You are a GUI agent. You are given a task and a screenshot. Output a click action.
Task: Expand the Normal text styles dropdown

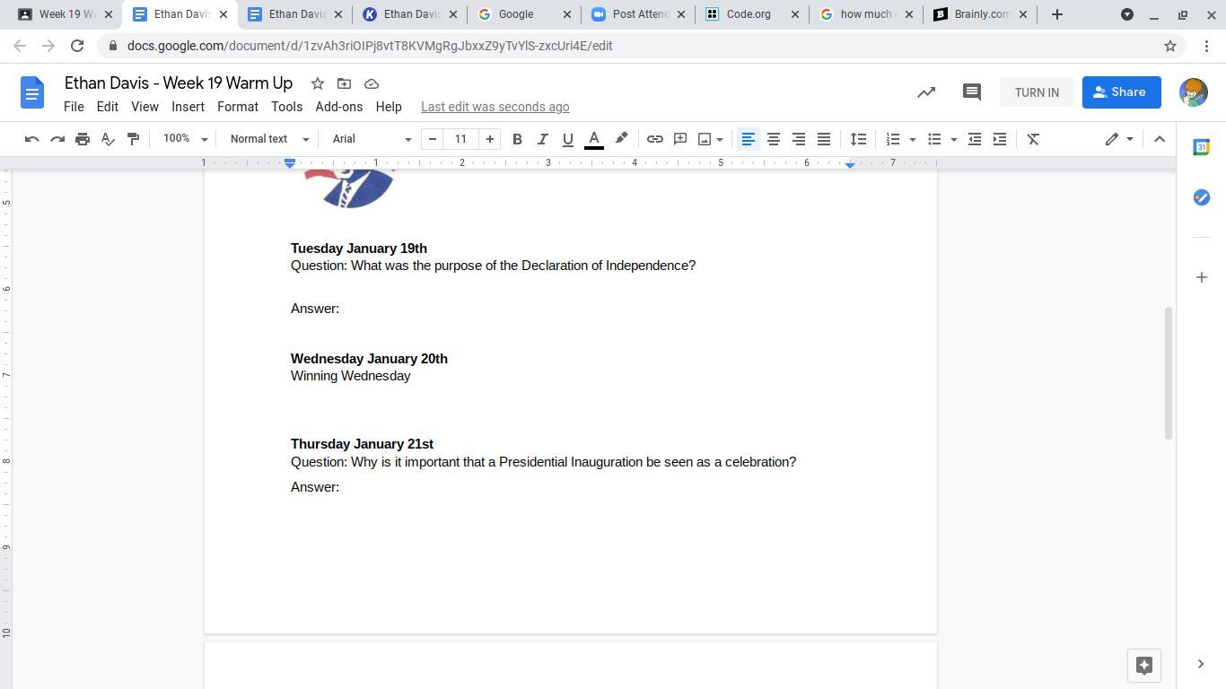[269, 139]
